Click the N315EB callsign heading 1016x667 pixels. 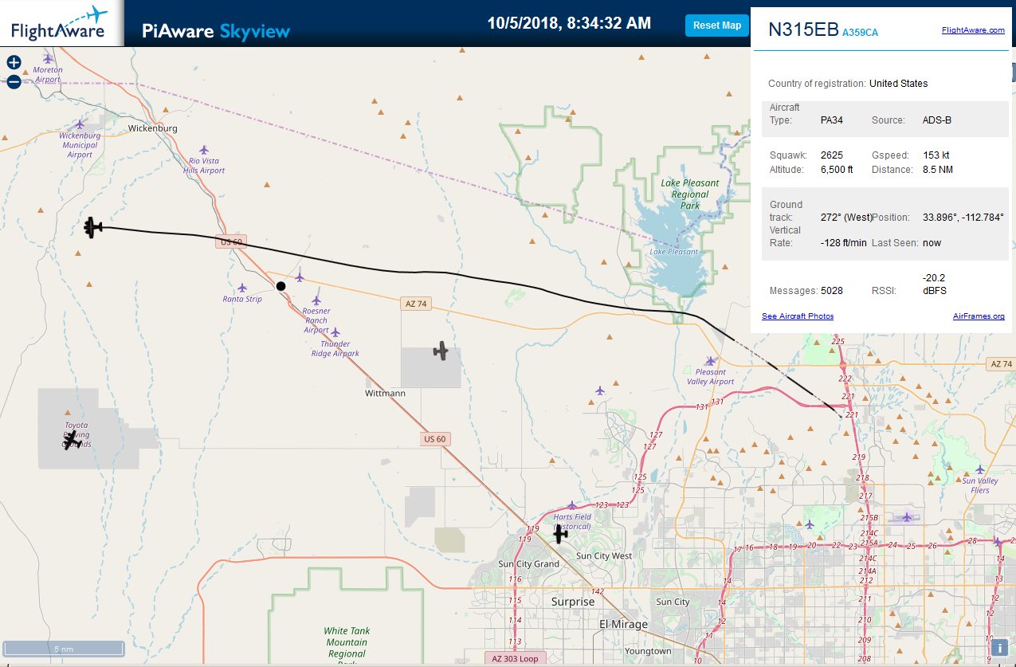click(x=802, y=30)
